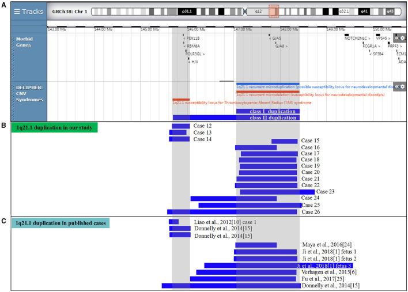The image size is (408, 292).
Task: Click the GJA5 gene label
Action: click(x=275, y=39)
